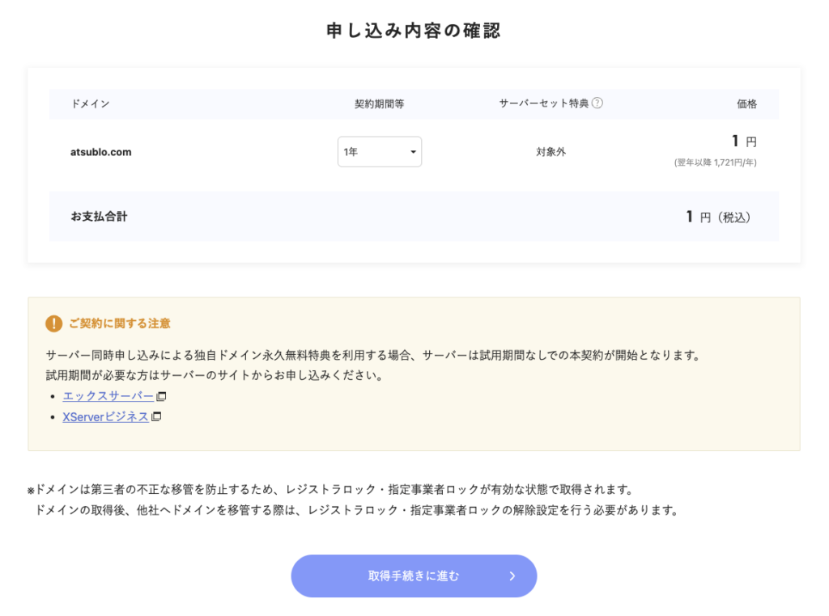This screenshot has width=829, height=616.
Task: Click external-link icon next to エックスサーバー
Action: [161, 396]
